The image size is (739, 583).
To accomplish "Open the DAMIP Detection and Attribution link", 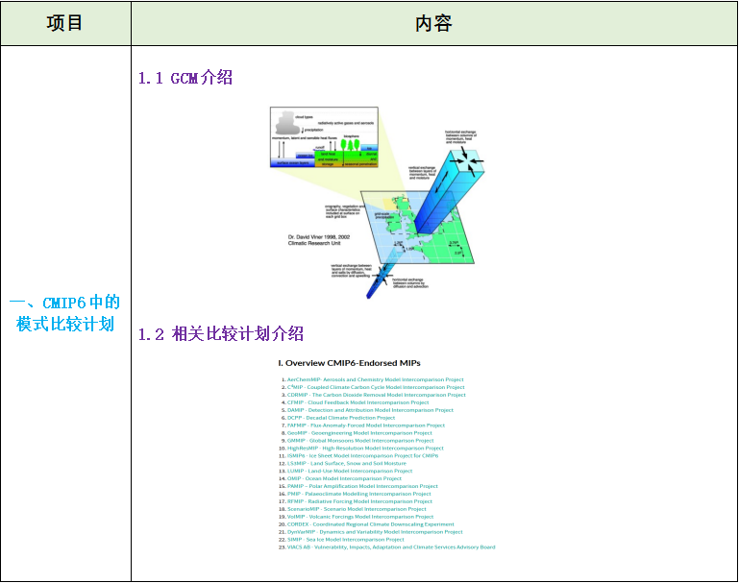I will click(x=370, y=410).
